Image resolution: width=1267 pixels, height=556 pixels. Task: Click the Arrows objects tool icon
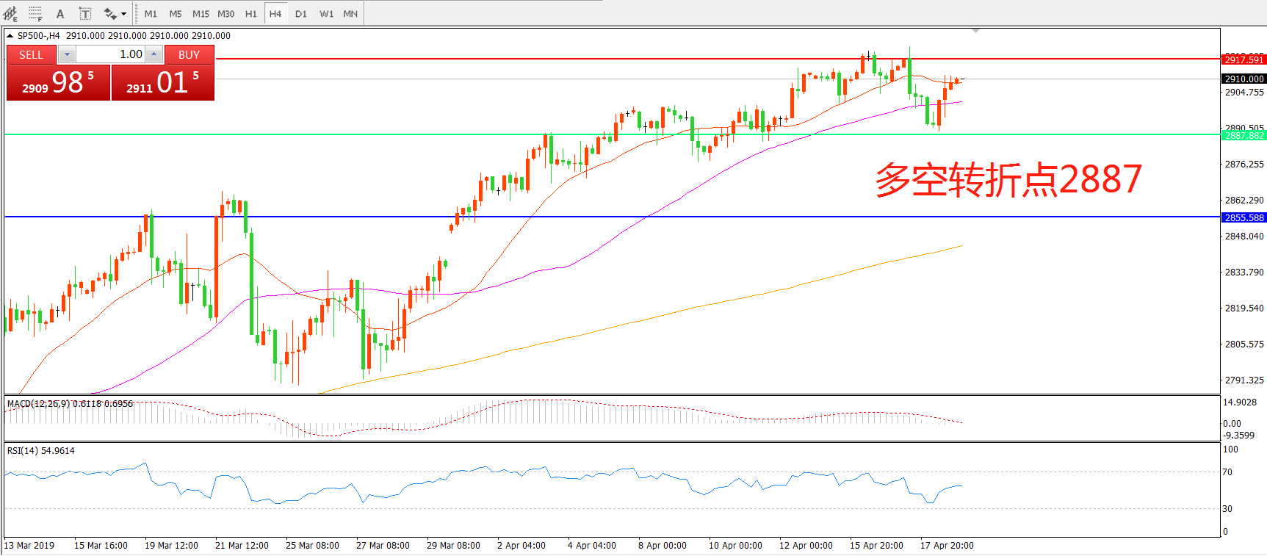110,13
